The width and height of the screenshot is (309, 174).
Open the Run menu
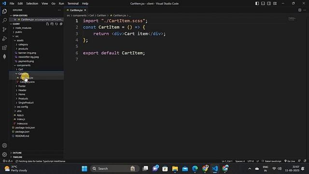coord(61,3)
